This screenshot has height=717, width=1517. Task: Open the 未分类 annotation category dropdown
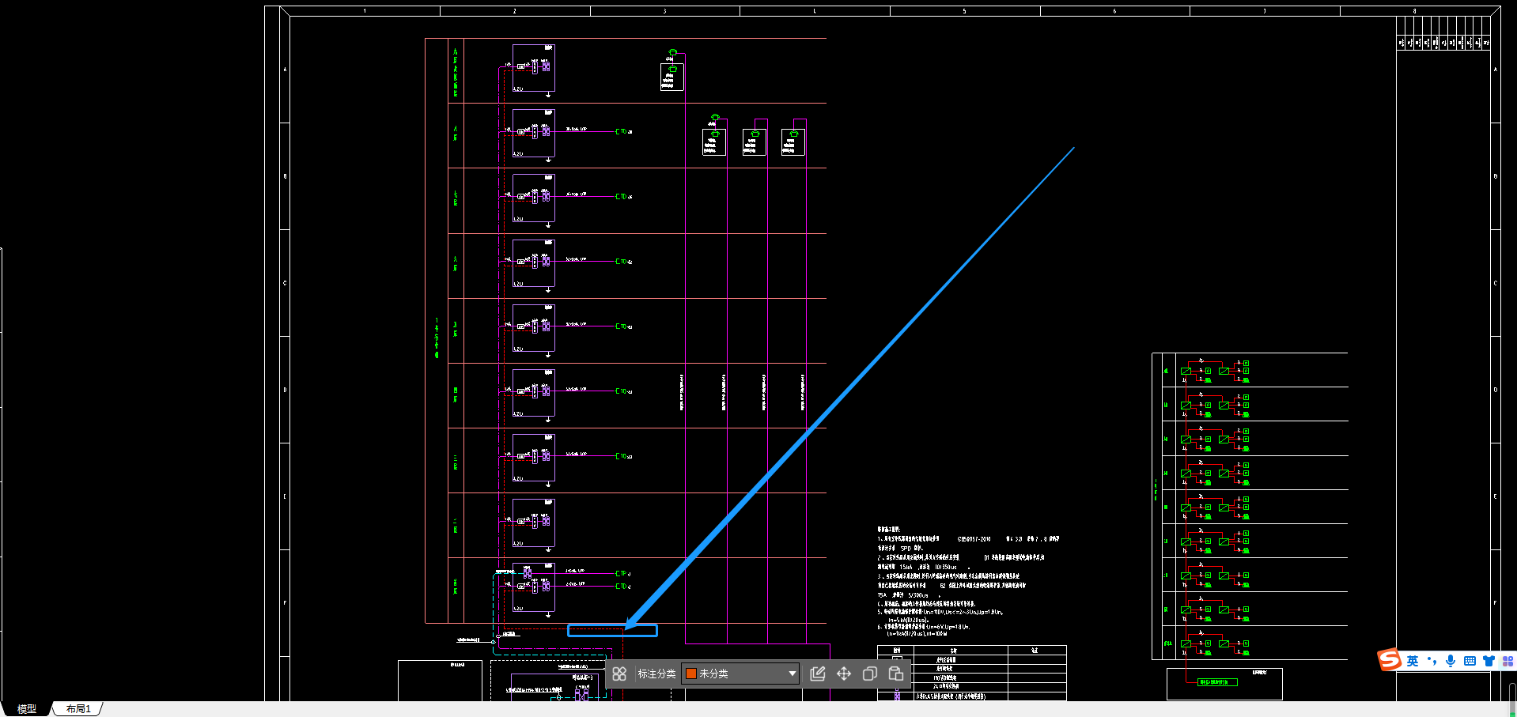click(740, 674)
